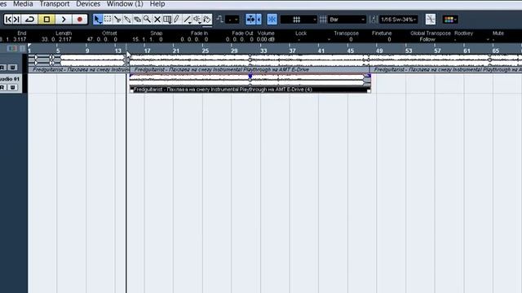
Task: Click the yellow Stop button
Action: (46, 20)
